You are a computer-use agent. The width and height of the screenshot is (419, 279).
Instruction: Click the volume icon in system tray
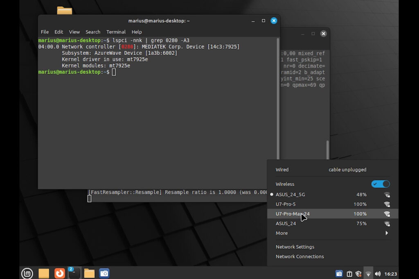pyautogui.click(x=378, y=274)
